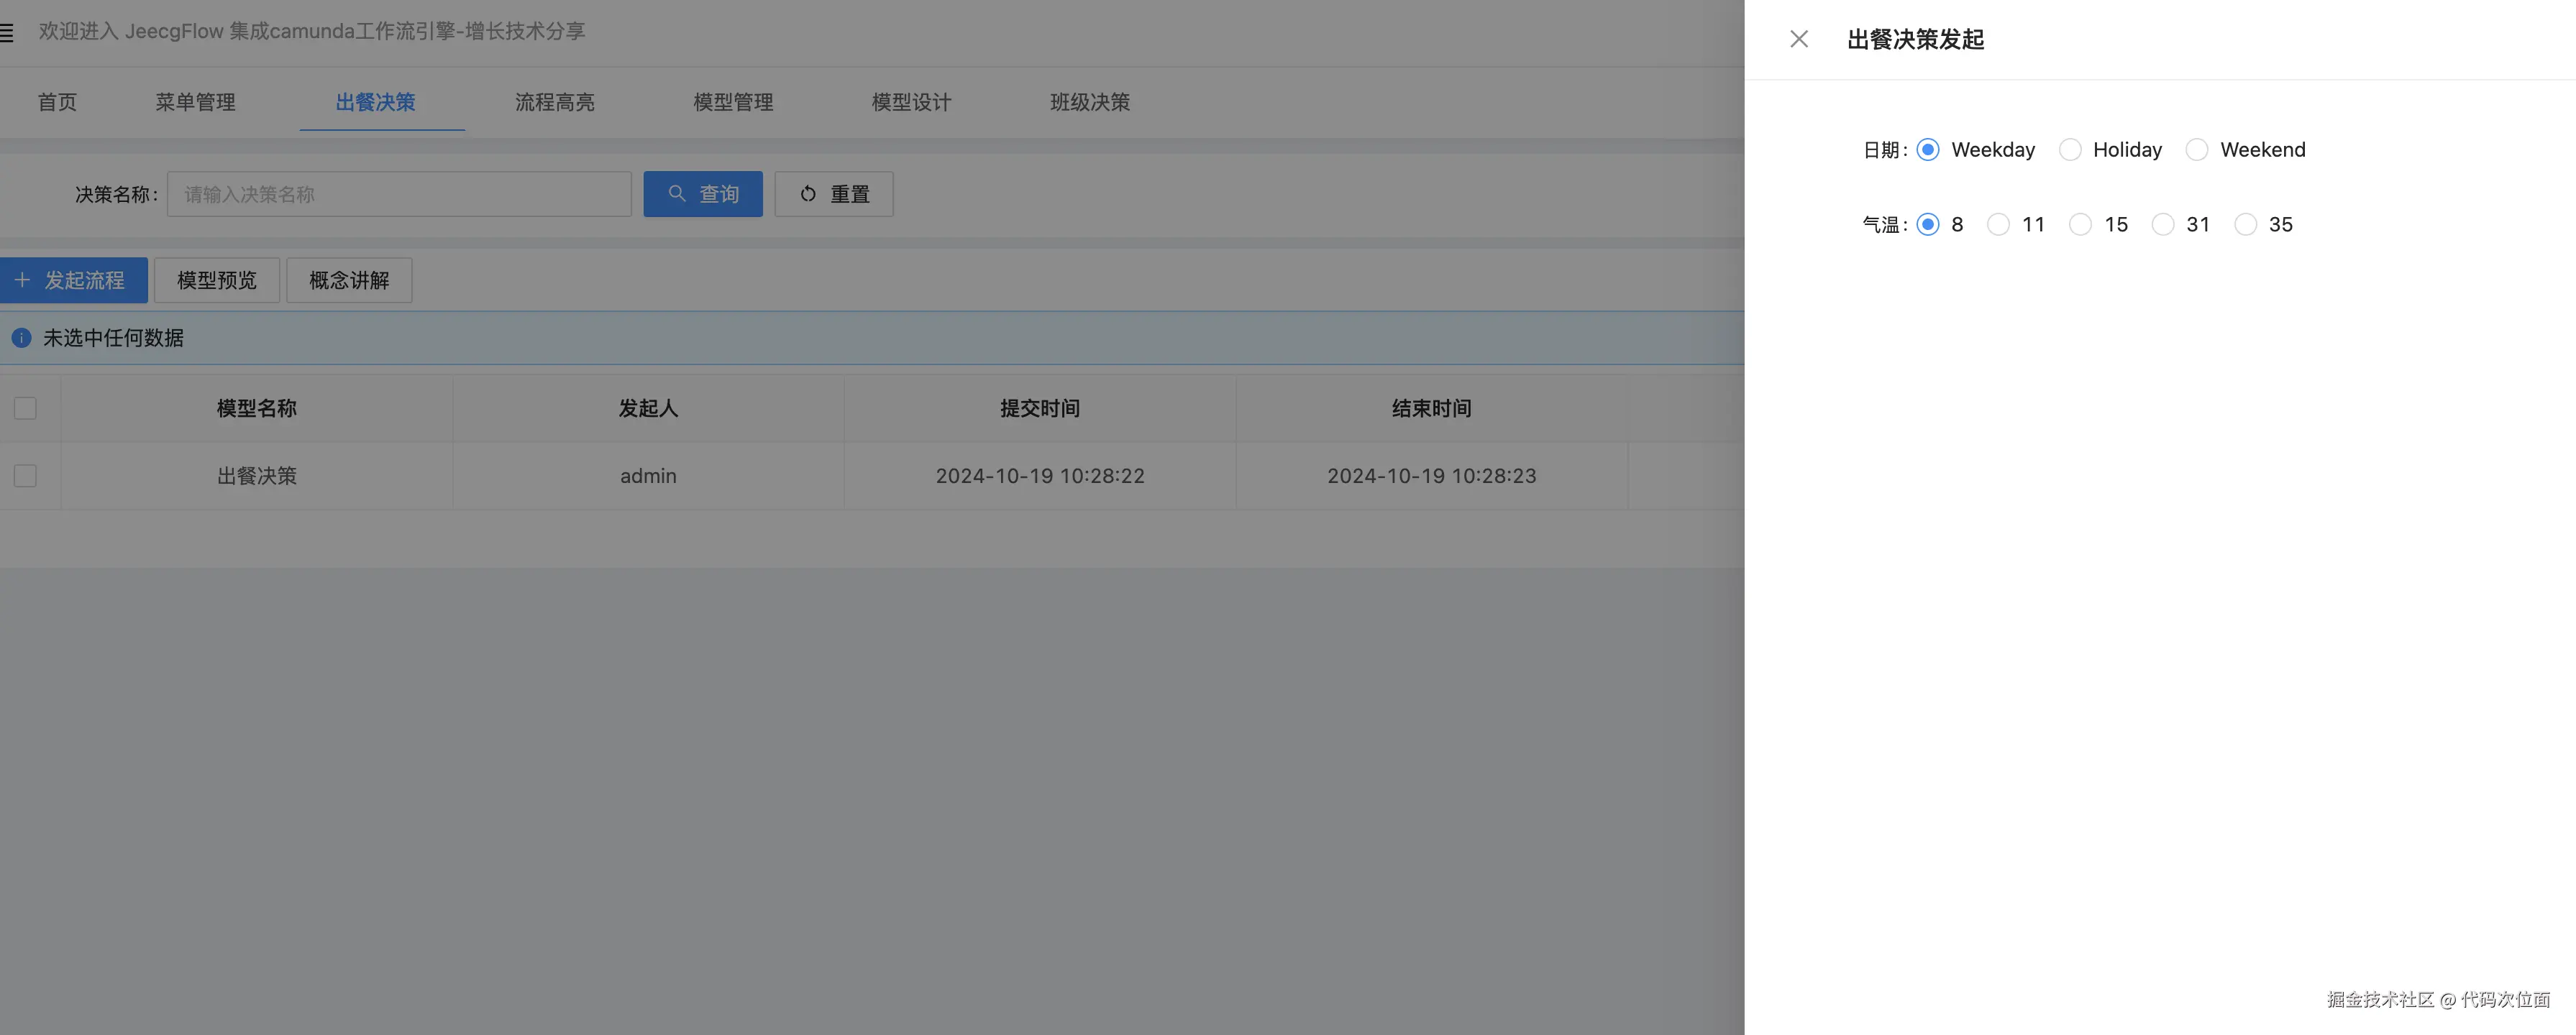The height and width of the screenshot is (1035, 2576).
Task: Choose temperature 15 radio button
Action: pyautogui.click(x=2080, y=225)
